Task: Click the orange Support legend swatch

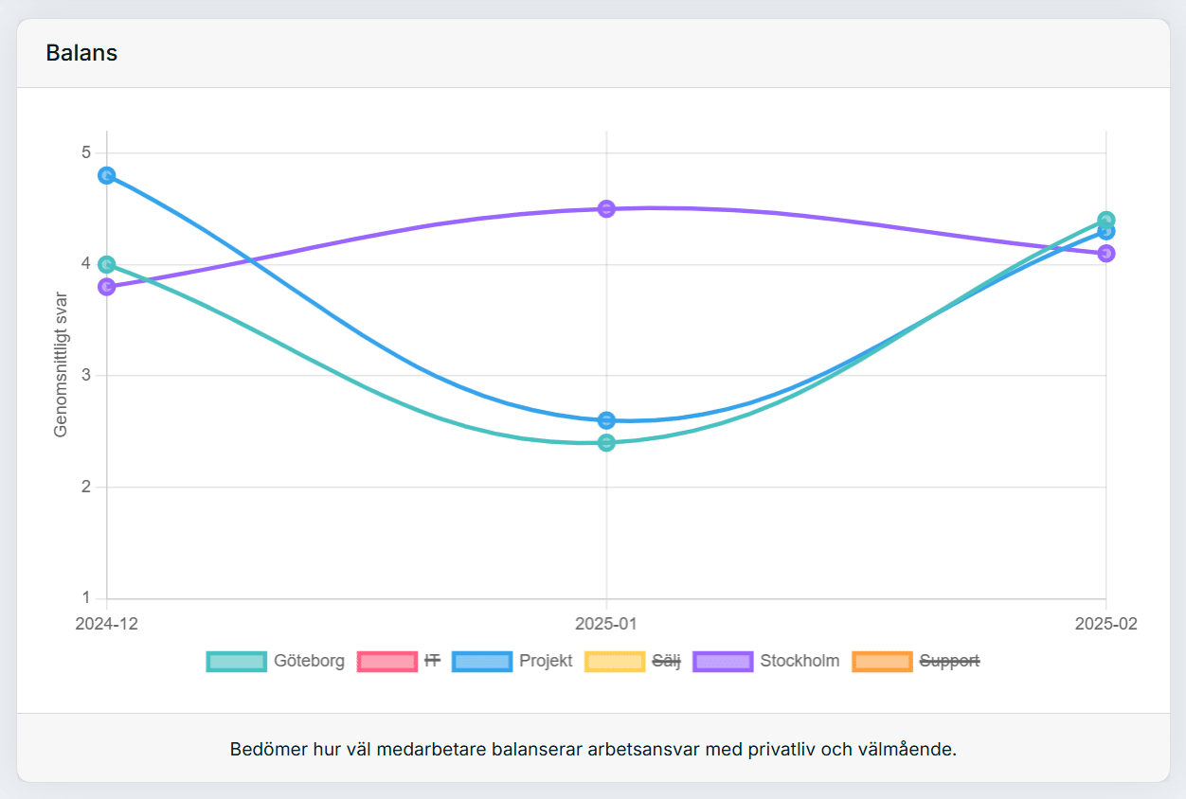Action: click(x=882, y=662)
